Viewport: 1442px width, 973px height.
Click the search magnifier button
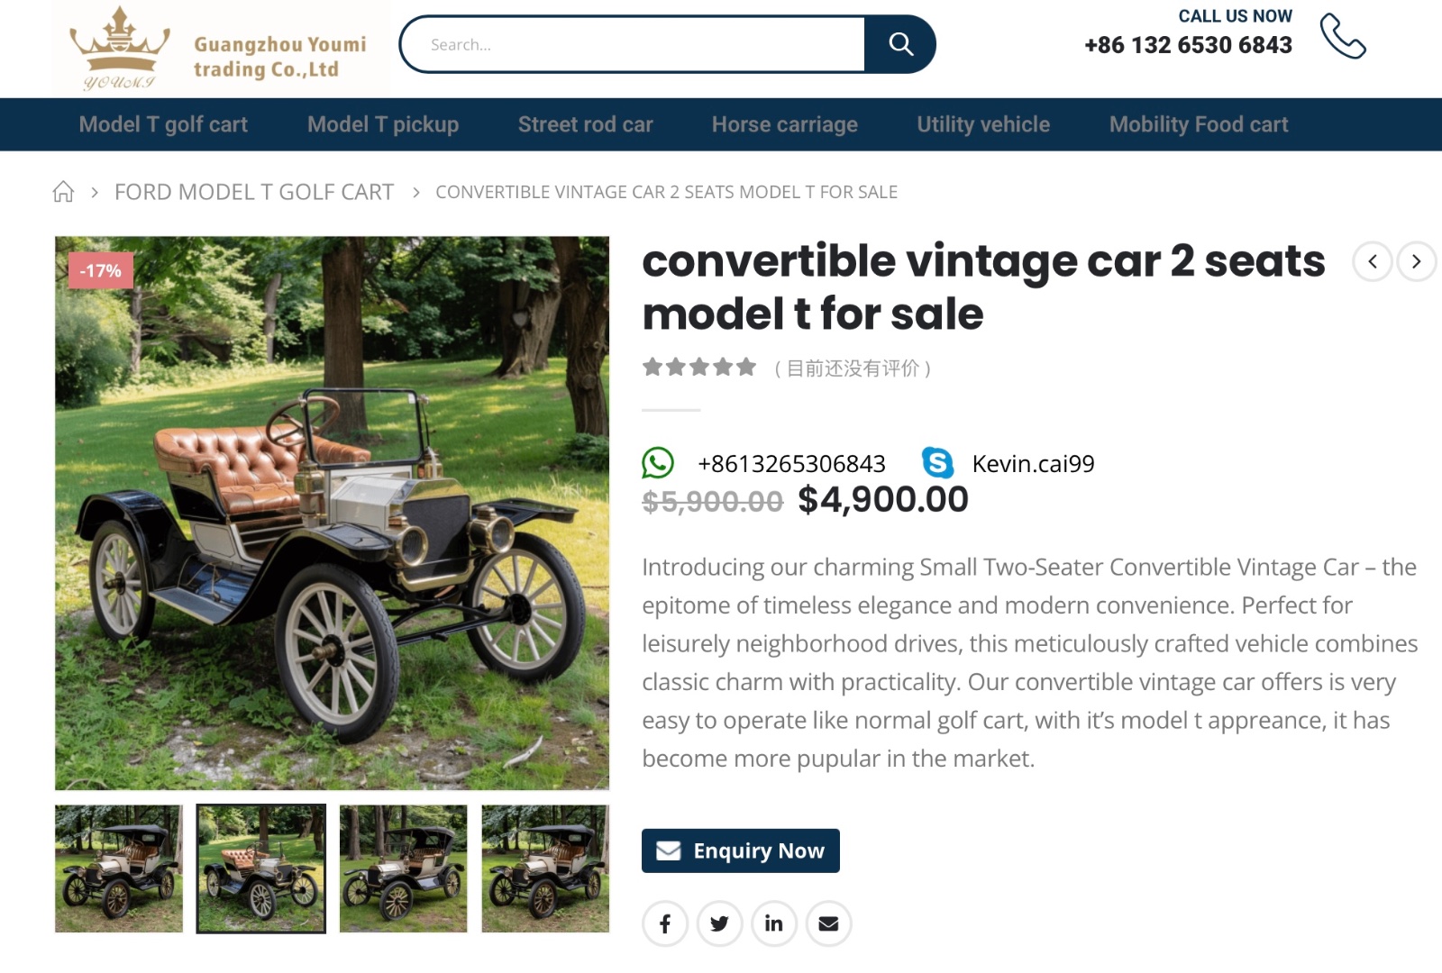pos(899,44)
